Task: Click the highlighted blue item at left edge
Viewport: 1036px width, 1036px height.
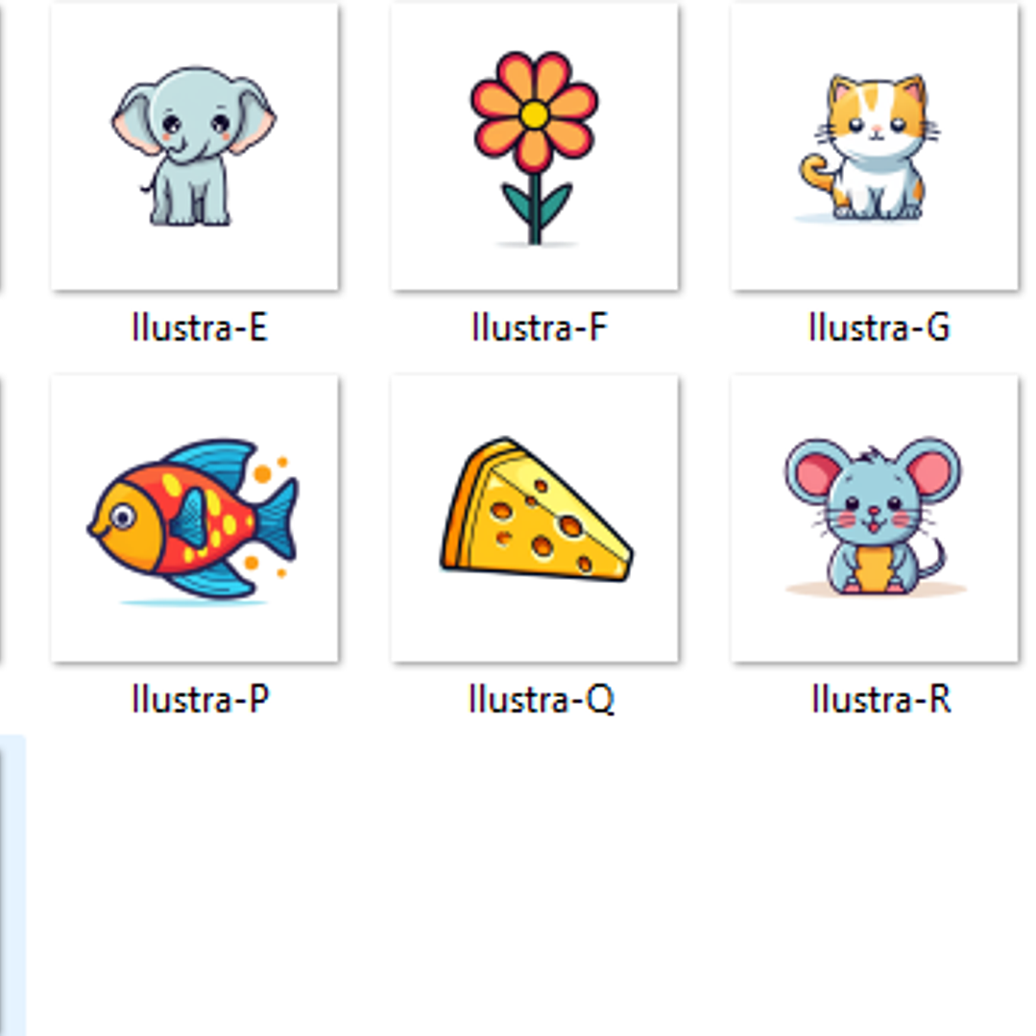Action: (12, 883)
